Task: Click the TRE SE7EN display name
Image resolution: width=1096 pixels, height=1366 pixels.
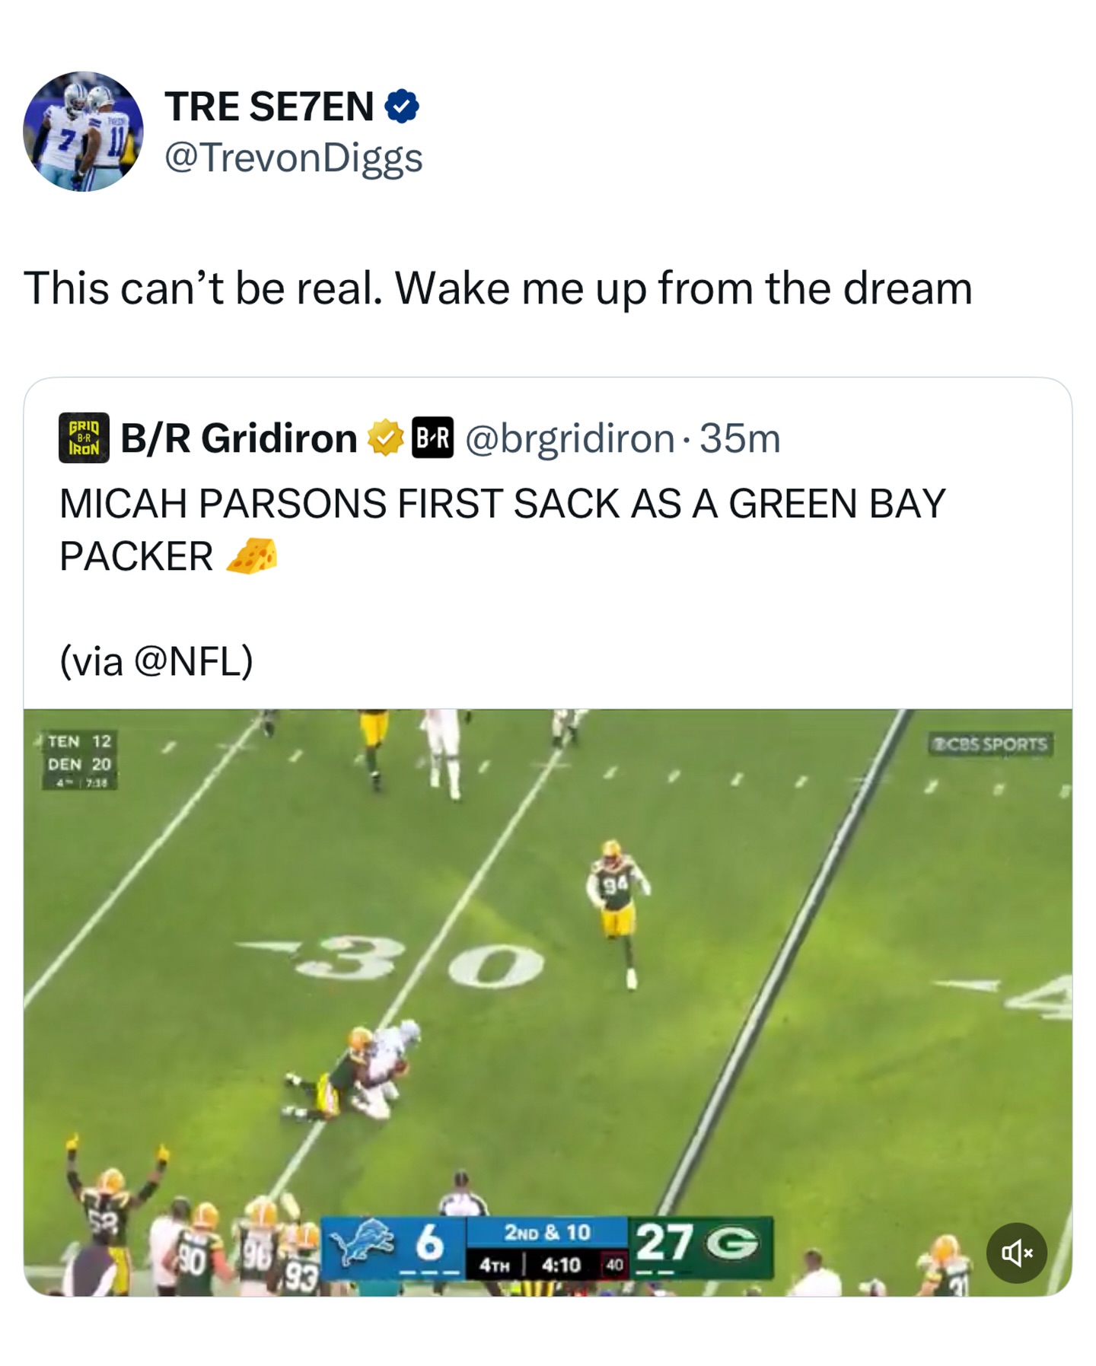Action: (269, 107)
